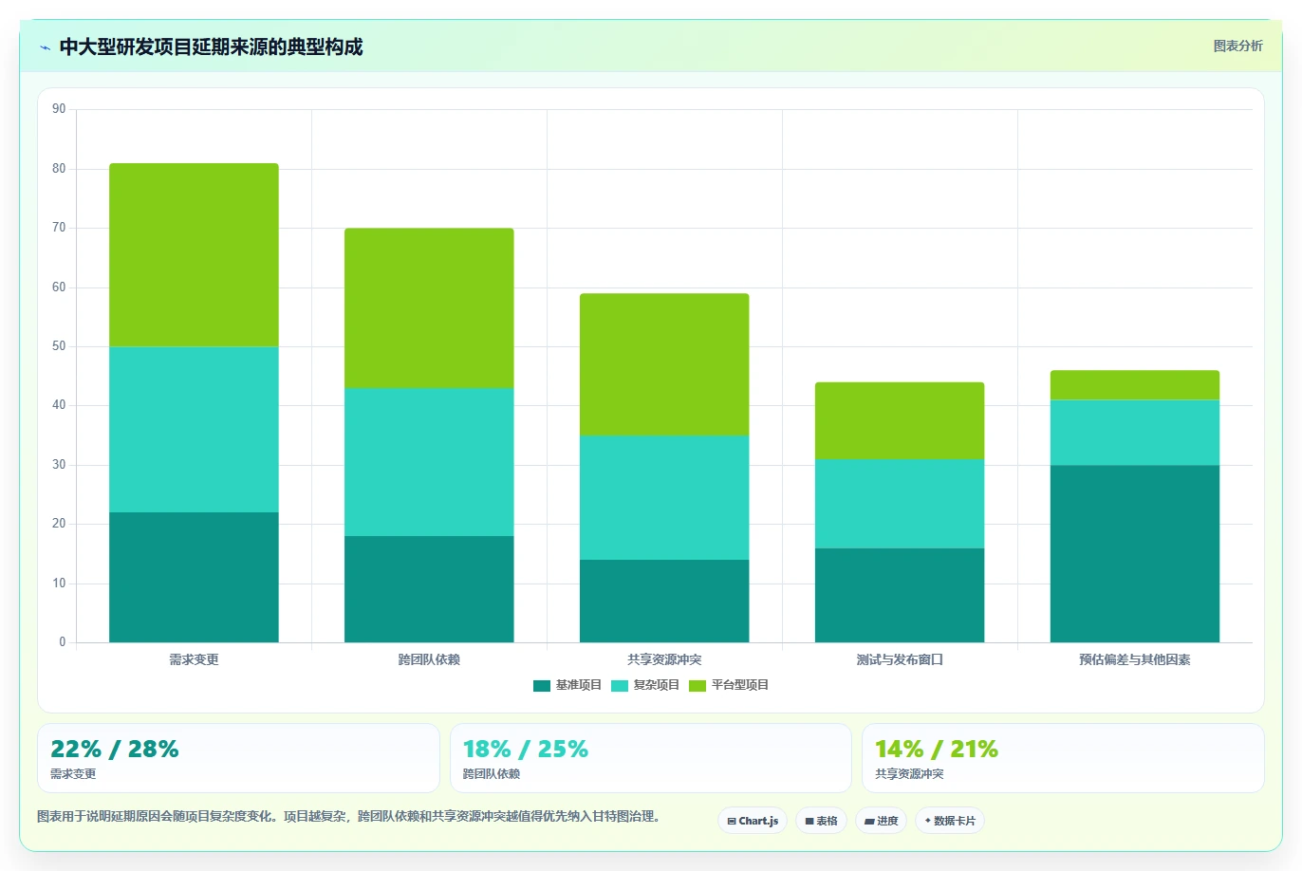Click the 测试与发布窗口 x-axis label

(900, 659)
